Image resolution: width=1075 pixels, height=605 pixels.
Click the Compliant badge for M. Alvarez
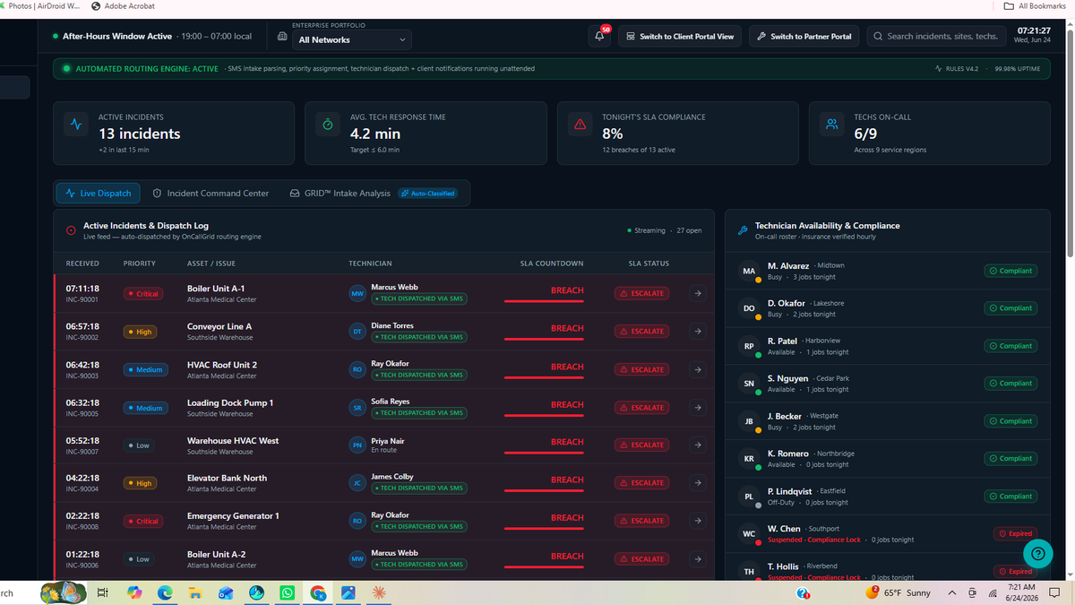tap(1010, 271)
